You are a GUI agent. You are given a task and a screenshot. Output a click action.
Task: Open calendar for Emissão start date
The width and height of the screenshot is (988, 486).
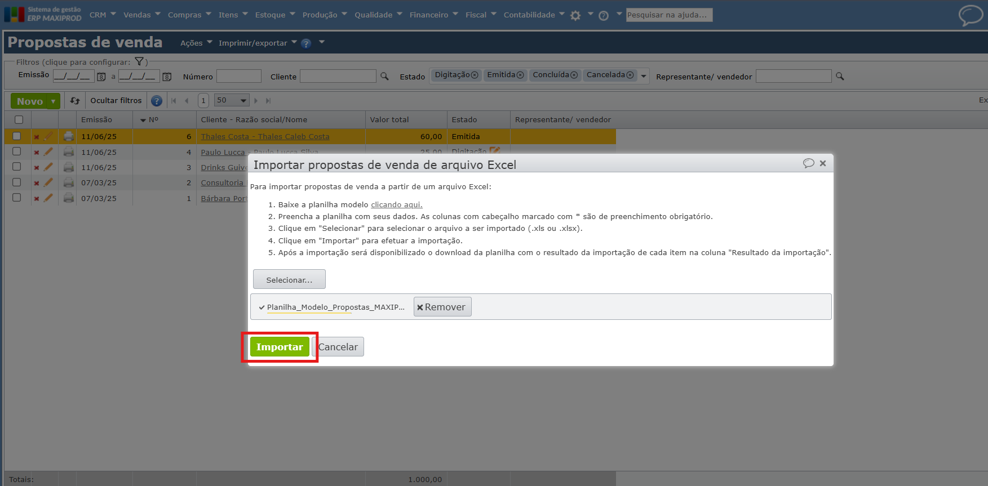coord(101,77)
